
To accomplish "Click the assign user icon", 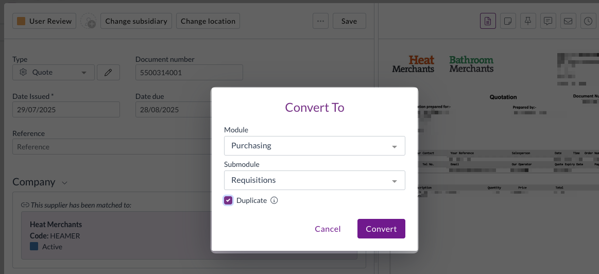I will pyautogui.click(x=89, y=21).
